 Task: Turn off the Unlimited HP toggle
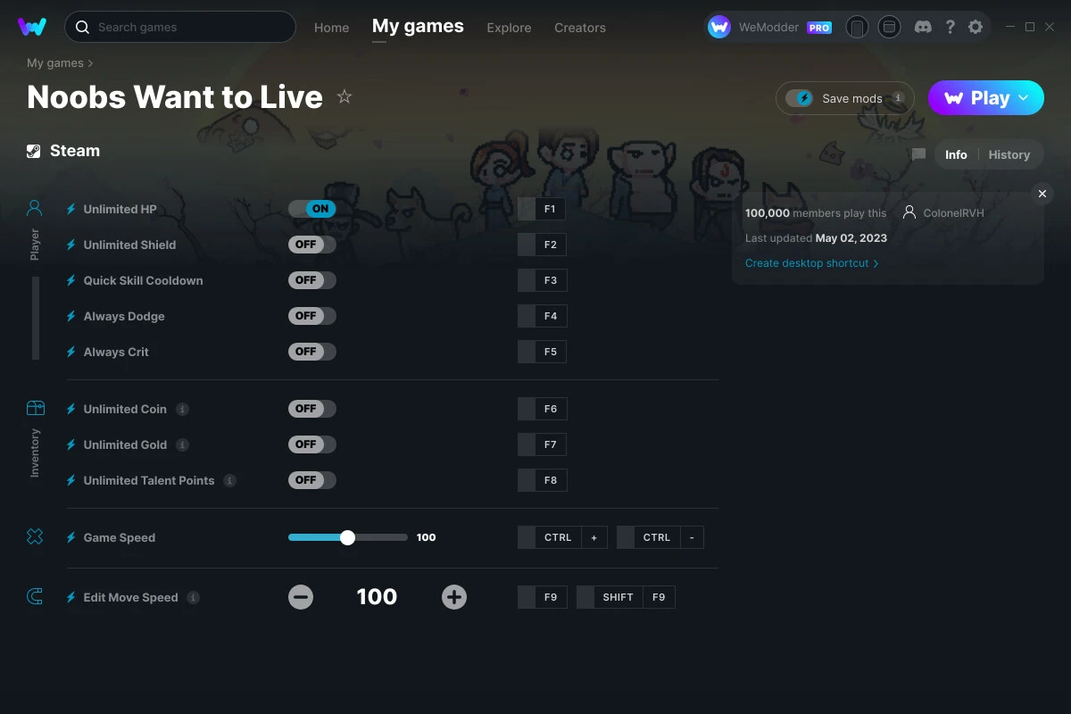click(x=312, y=209)
